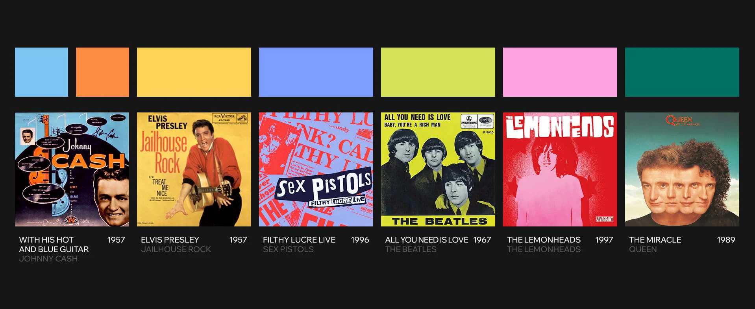
Task: Select the yellow color swatch
Action: coord(194,72)
